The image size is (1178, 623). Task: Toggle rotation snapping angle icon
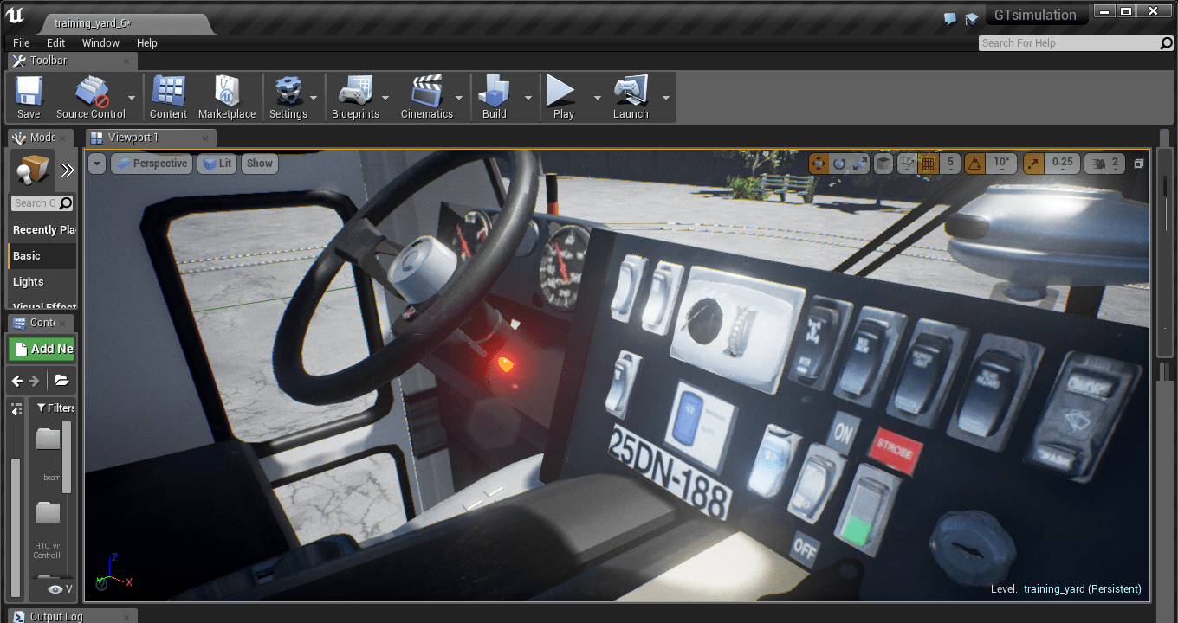tap(975, 163)
